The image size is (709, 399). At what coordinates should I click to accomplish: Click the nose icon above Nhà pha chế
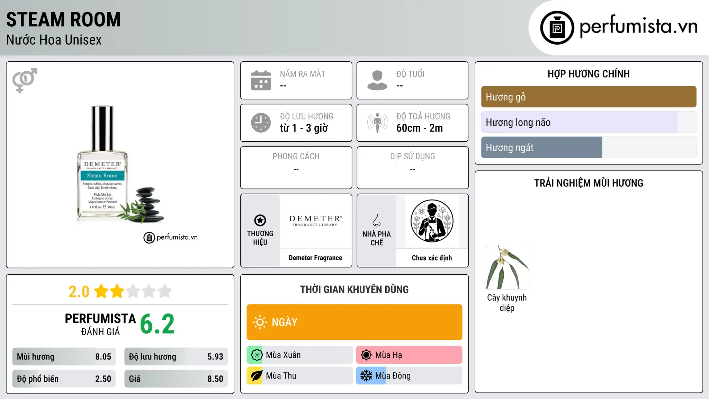[377, 220]
